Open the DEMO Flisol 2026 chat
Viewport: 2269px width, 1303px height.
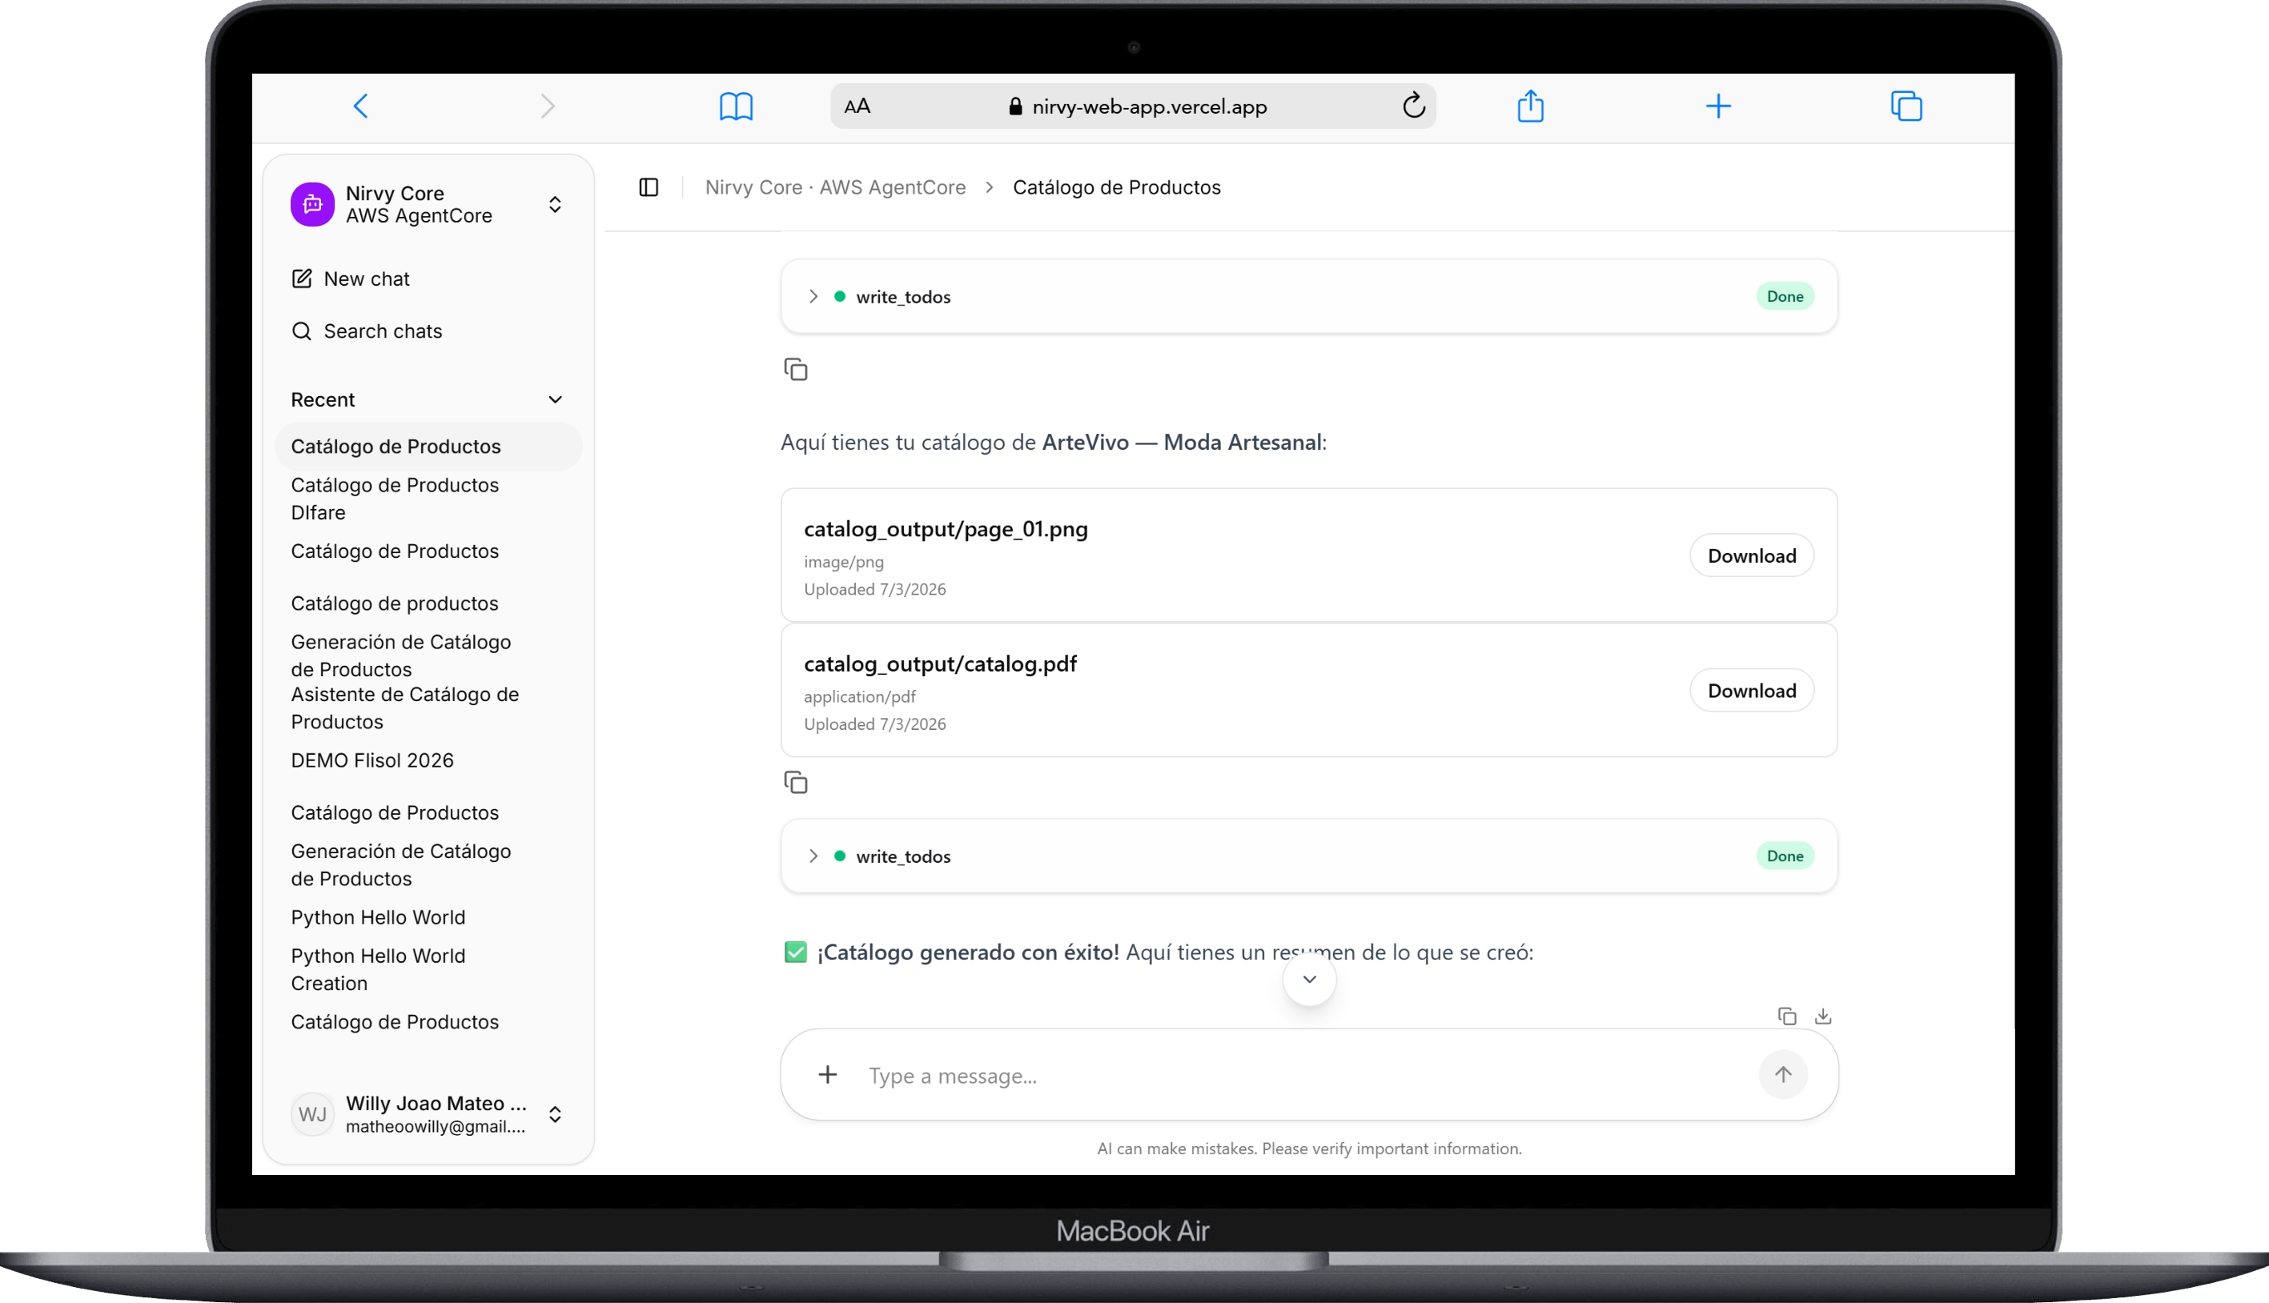(372, 760)
